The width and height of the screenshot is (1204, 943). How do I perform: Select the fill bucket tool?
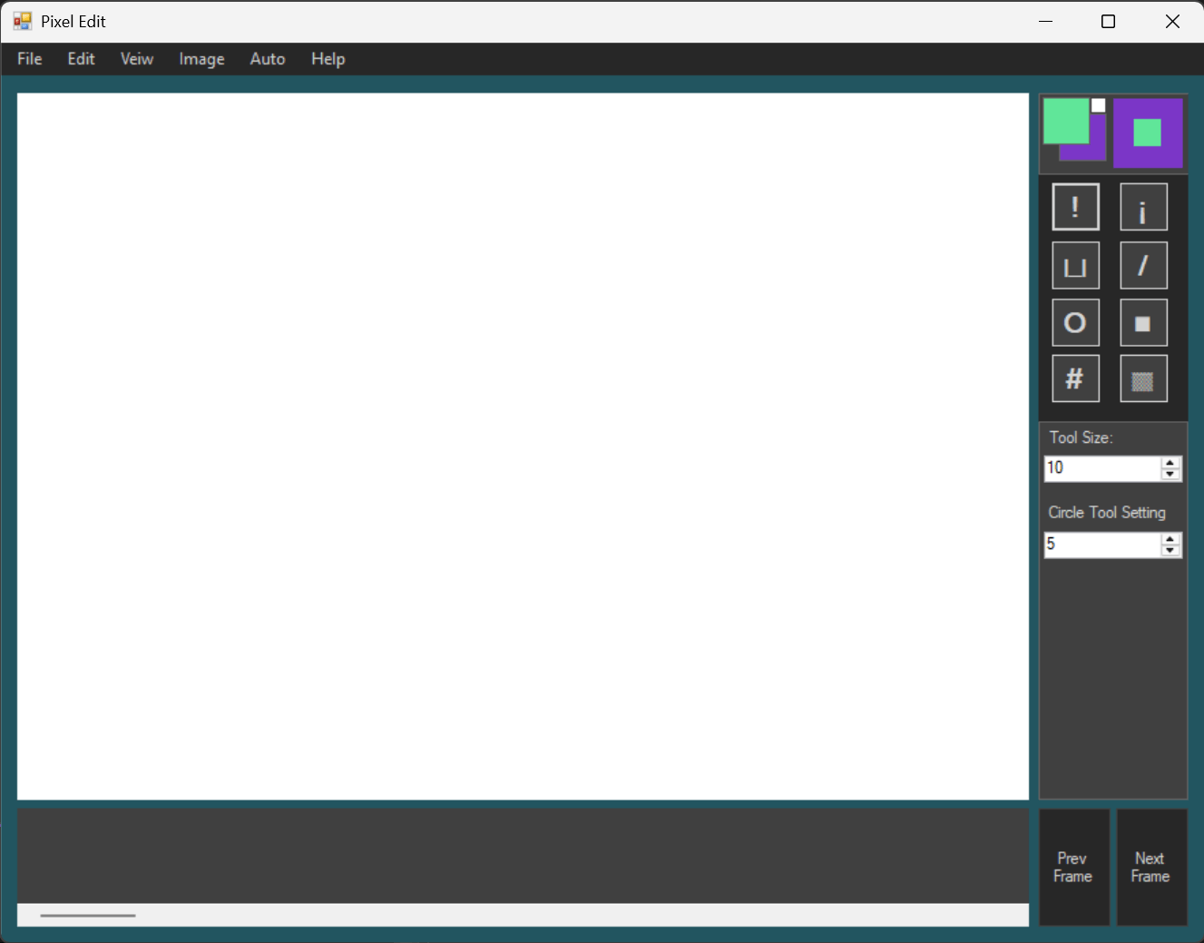click(x=1075, y=264)
